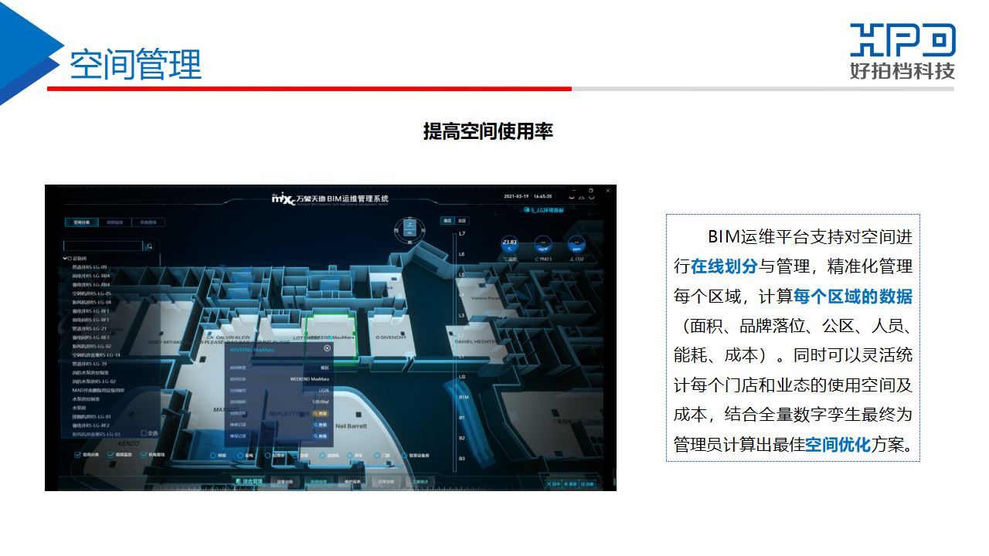
Task: Select floor L7 on the floor selector
Action: [462, 233]
